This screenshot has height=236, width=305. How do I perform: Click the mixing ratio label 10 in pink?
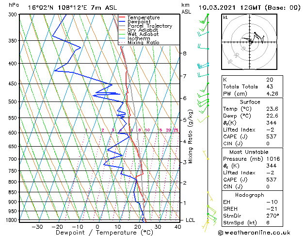[147, 130]
